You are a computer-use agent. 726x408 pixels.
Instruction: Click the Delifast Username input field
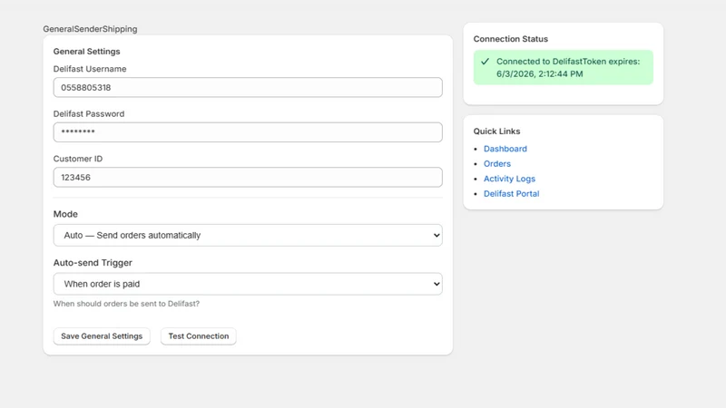click(x=248, y=87)
